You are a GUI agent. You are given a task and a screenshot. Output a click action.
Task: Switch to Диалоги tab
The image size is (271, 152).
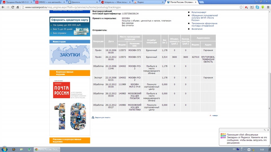point(83,2)
